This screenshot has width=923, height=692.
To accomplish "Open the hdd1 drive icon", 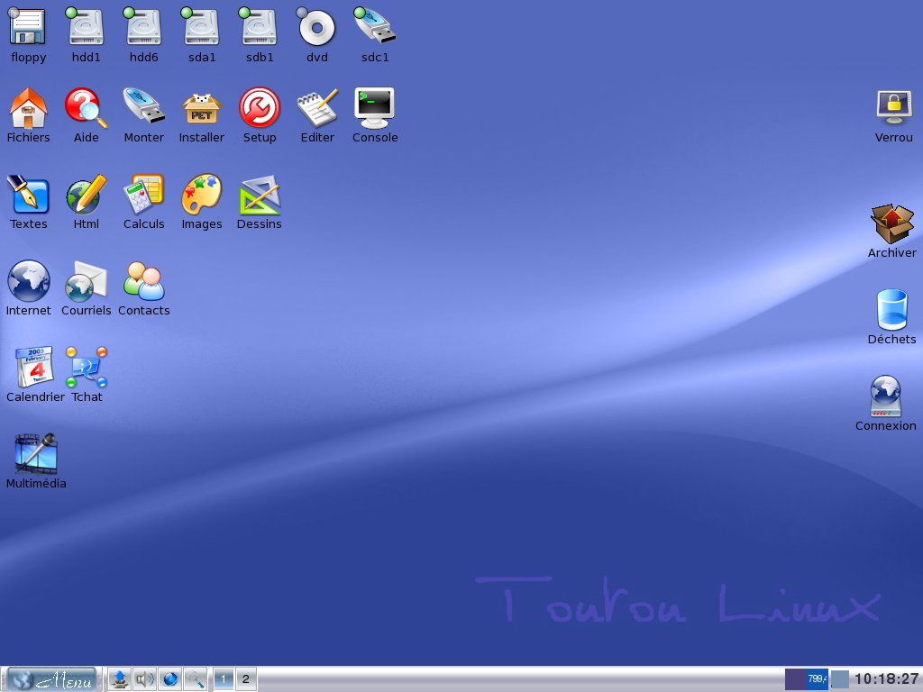I will (x=86, y=27).
